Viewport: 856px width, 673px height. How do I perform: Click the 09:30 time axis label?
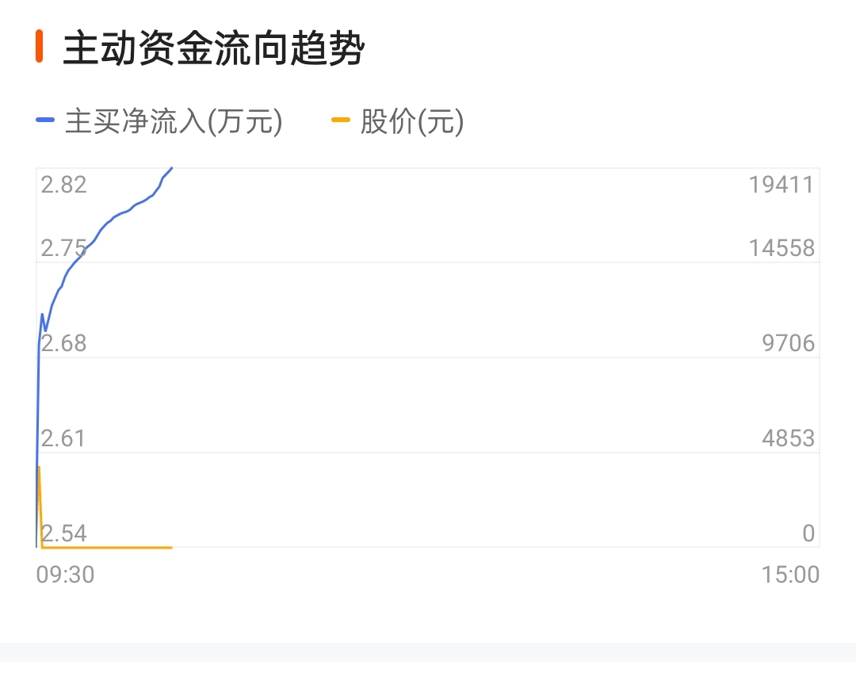pyautogui.click(x=66, y=575)
